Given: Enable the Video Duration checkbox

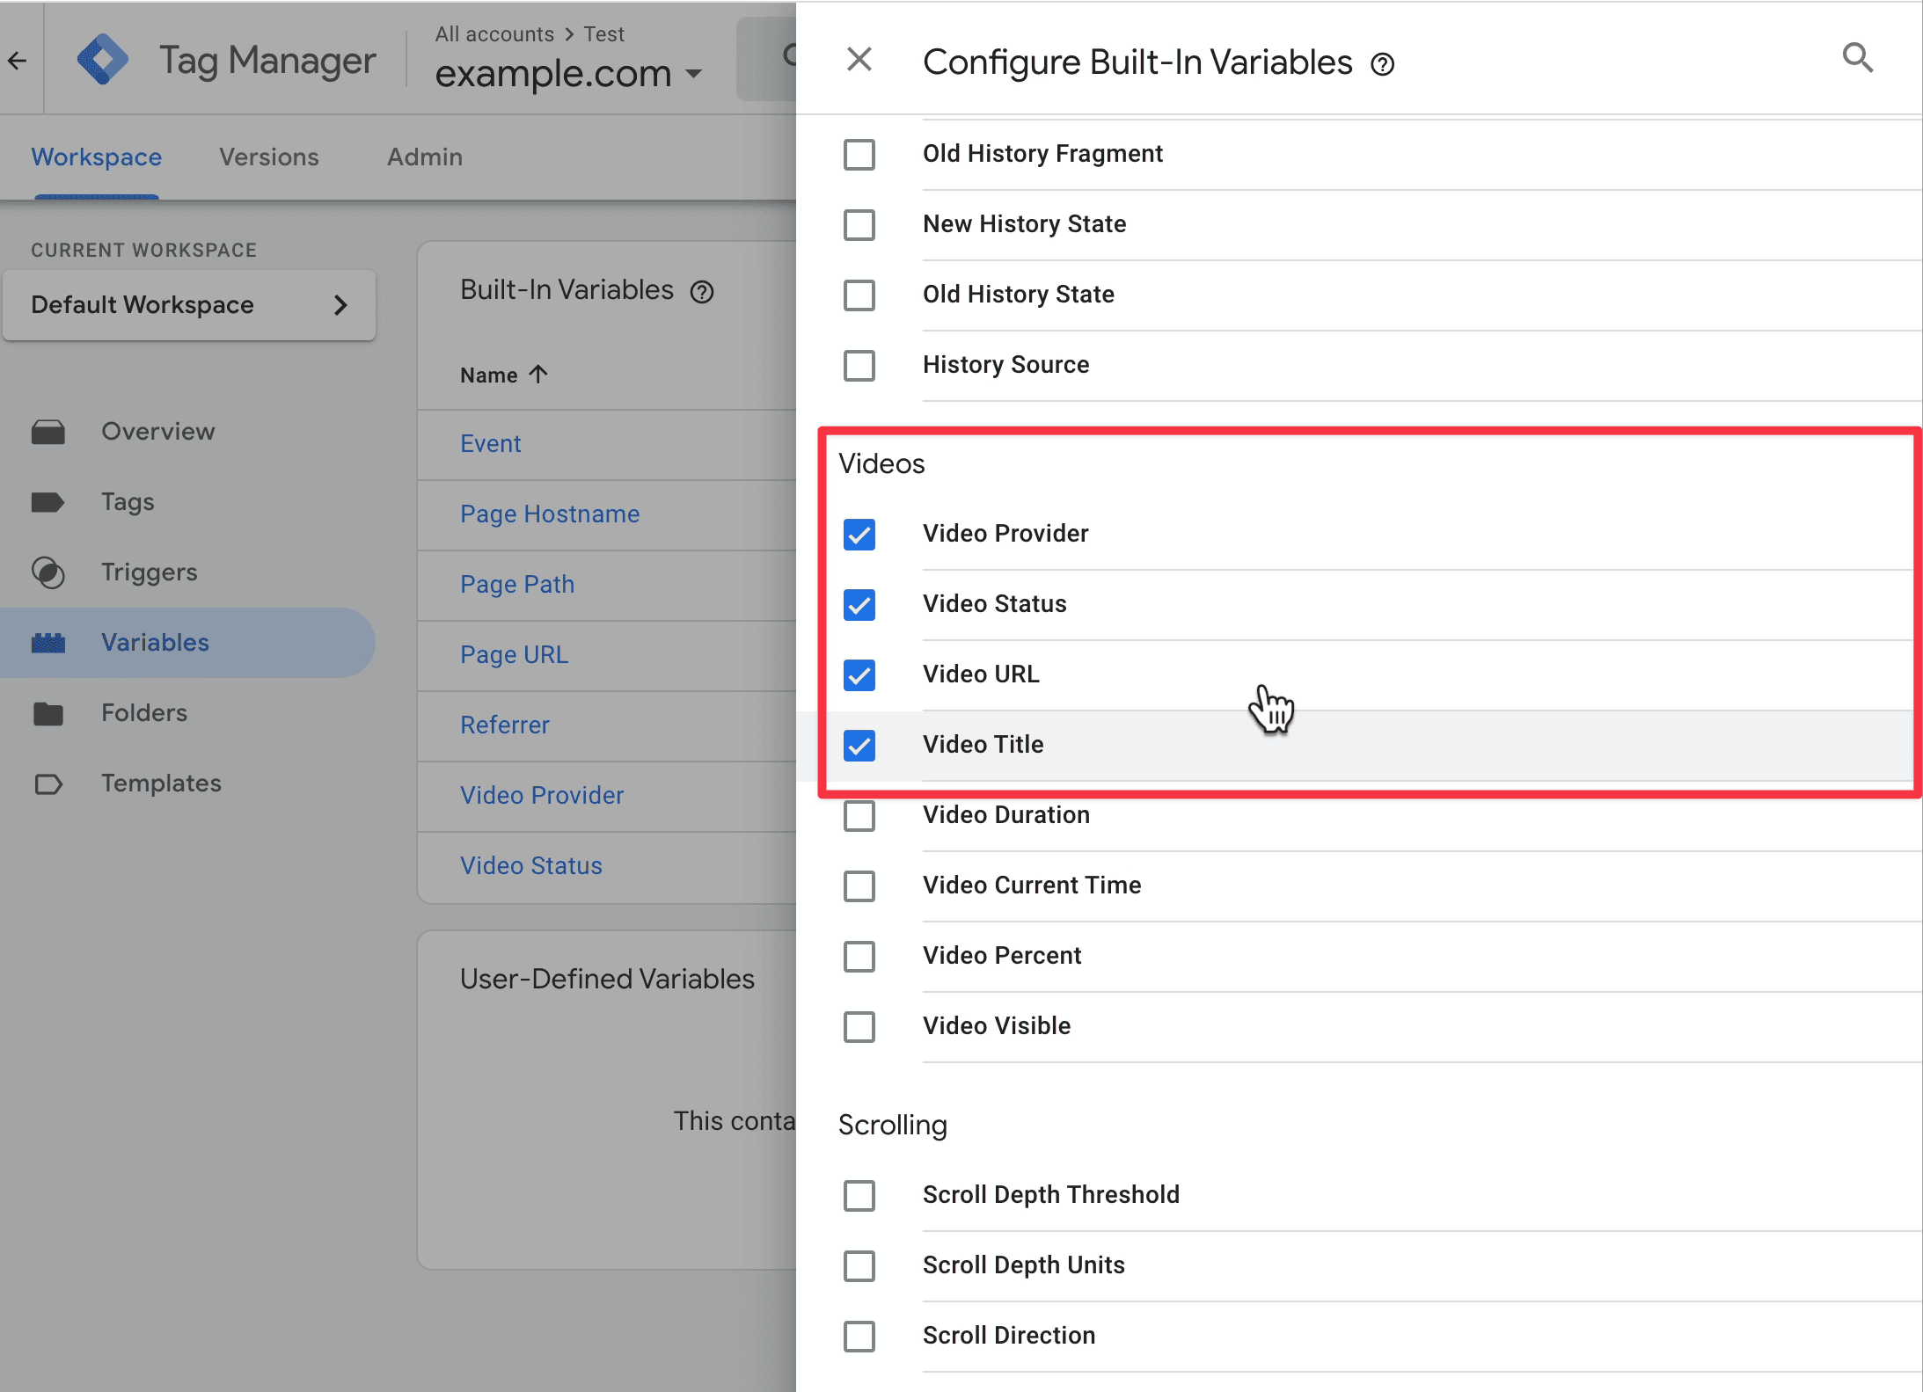Looking at the screenshot, I should (861, 814).
